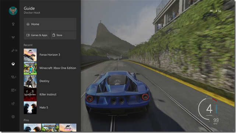Viewport: 236px width, 133px height.
Task: Select the Xbox home logo tab
Action: click(13, 64)
